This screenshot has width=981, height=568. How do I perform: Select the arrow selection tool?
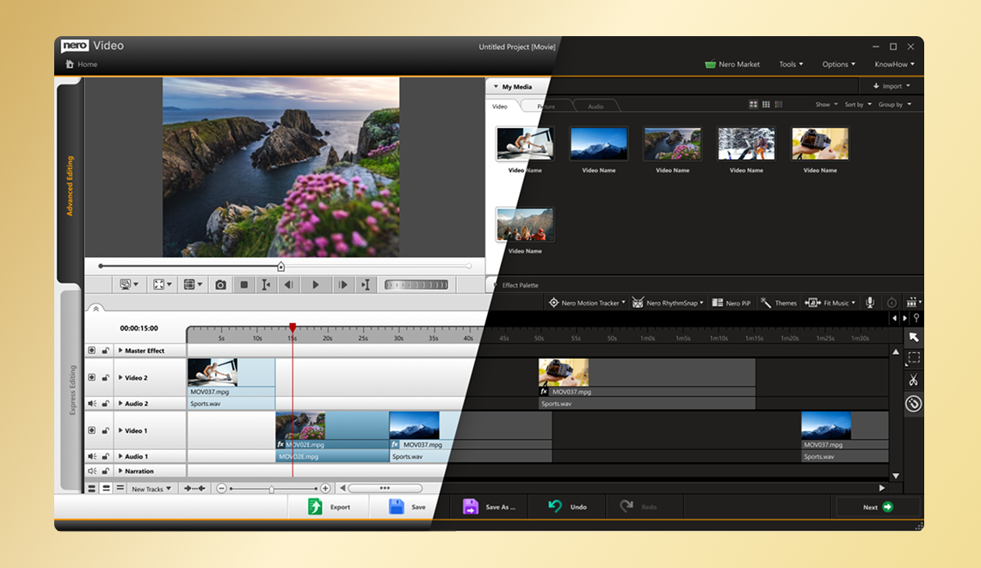coord(914,336)
